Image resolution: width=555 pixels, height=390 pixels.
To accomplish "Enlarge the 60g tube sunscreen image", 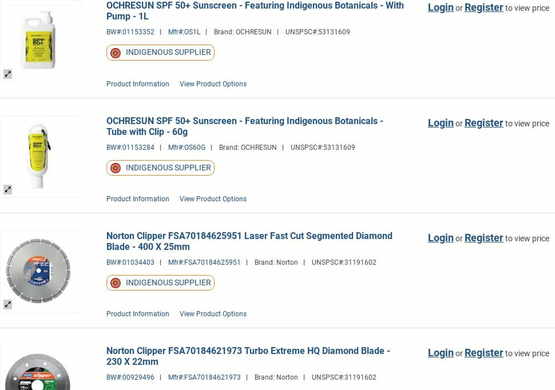I will point(8,189).
